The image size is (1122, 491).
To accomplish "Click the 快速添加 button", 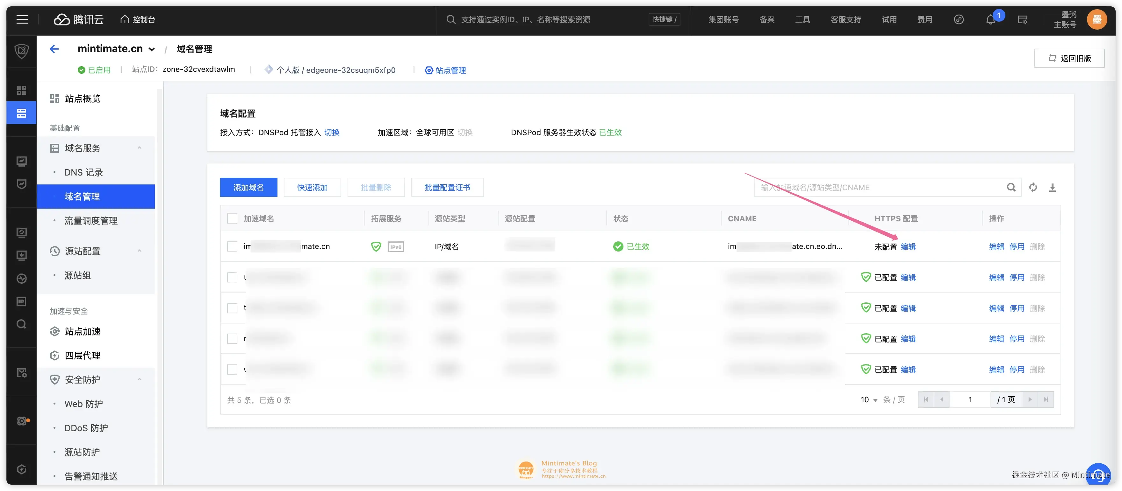I will (x=312, y=187).
